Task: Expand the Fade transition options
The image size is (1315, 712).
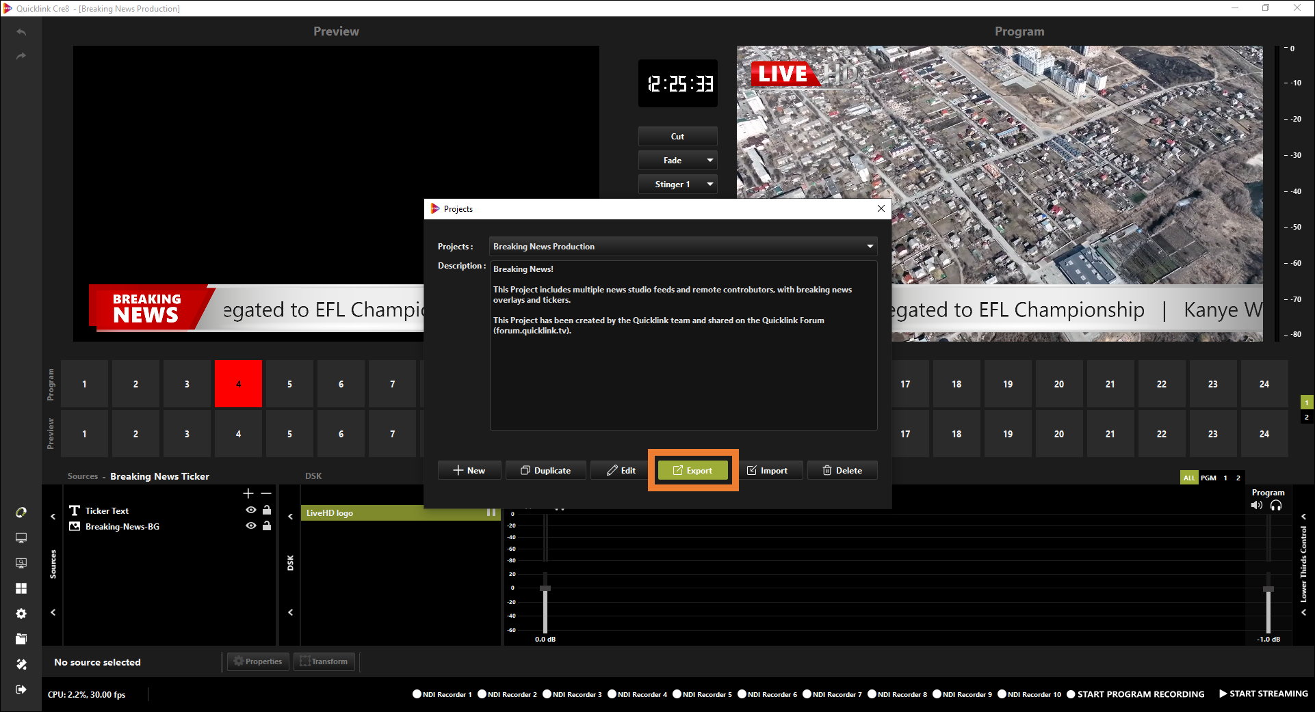Action: pyautogui.click(x=709, y=161)
